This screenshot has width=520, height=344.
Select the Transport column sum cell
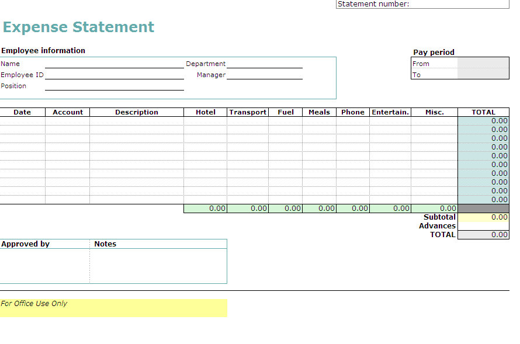248,209
